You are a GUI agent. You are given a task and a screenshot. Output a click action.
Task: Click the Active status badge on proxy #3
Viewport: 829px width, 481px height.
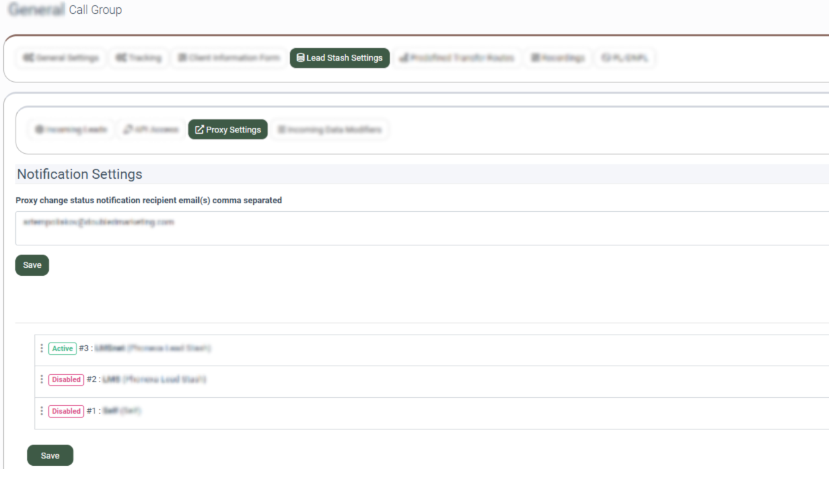tap(63, 348)
